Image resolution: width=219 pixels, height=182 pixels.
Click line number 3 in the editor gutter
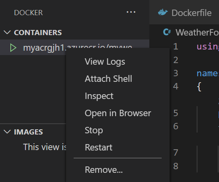tap(176, 73)
